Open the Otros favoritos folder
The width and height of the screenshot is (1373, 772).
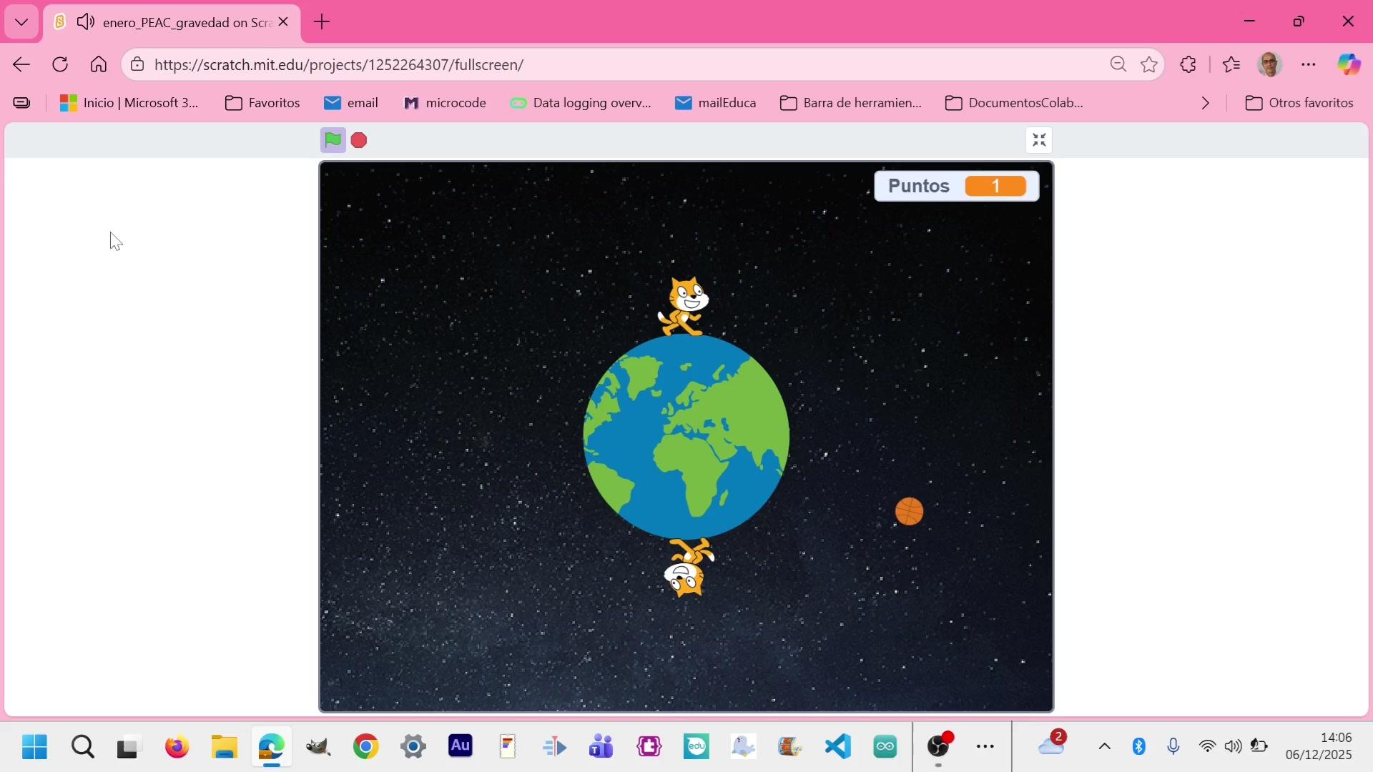(1299, 103)
